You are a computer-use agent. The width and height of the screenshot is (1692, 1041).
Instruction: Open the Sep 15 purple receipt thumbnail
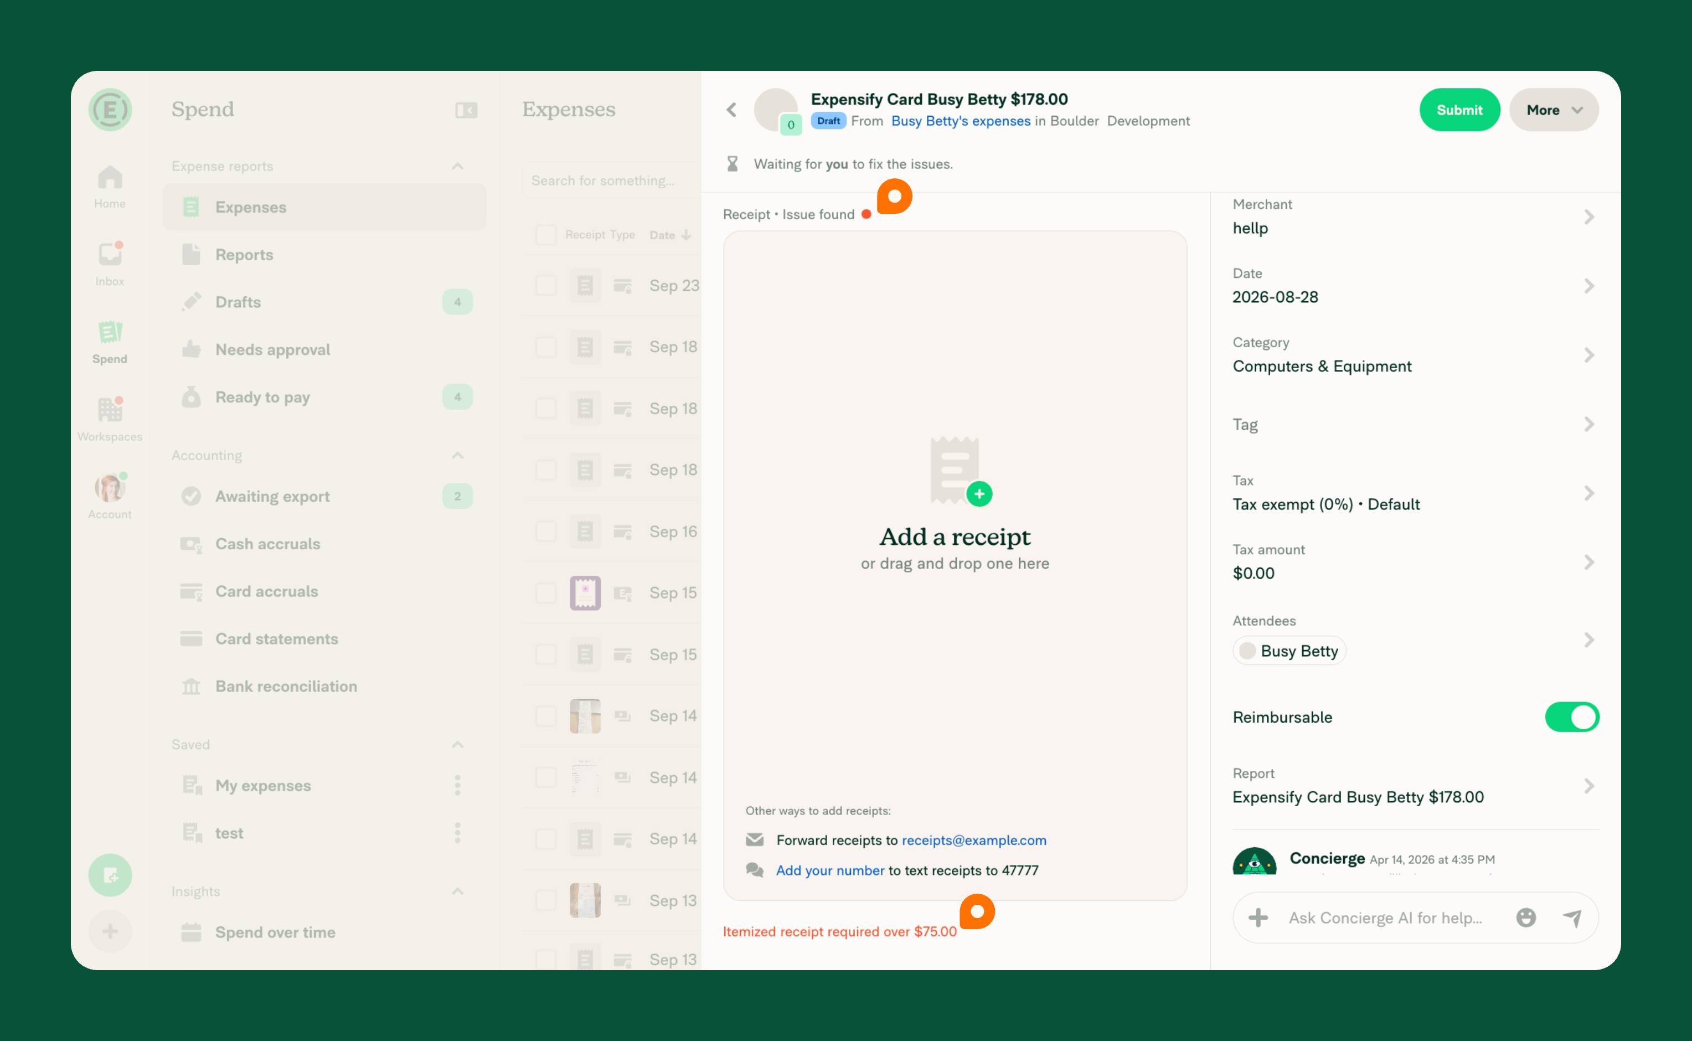pyautogui.click(x=585, y=593)
